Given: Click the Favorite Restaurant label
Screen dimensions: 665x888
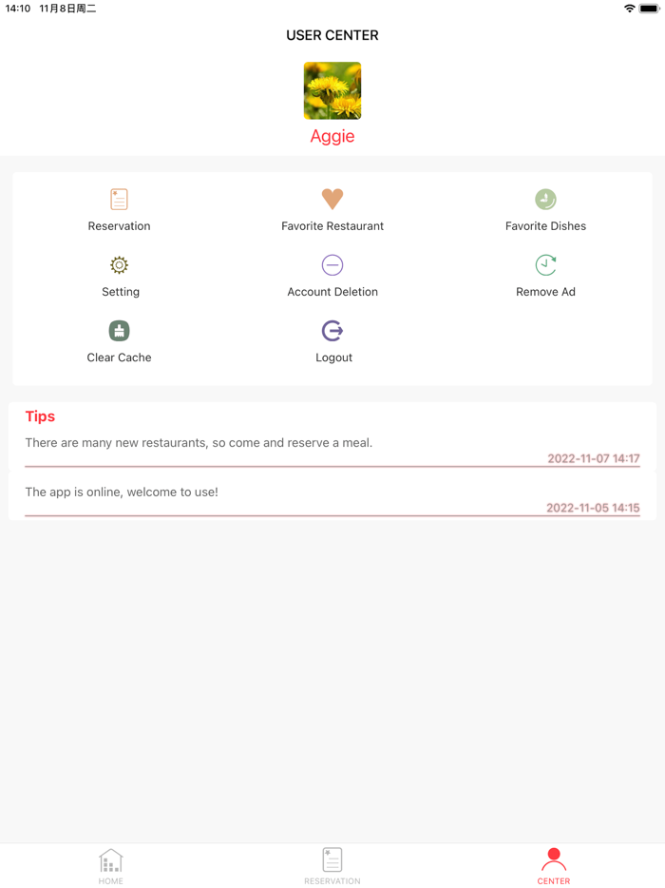Looking at the screenshot, I should pos(332,226).
